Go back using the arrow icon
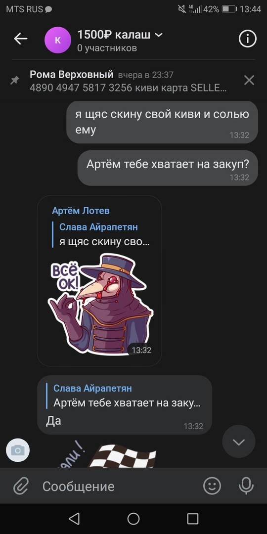This screenshot has height=534, width=267. pos(20,39)
